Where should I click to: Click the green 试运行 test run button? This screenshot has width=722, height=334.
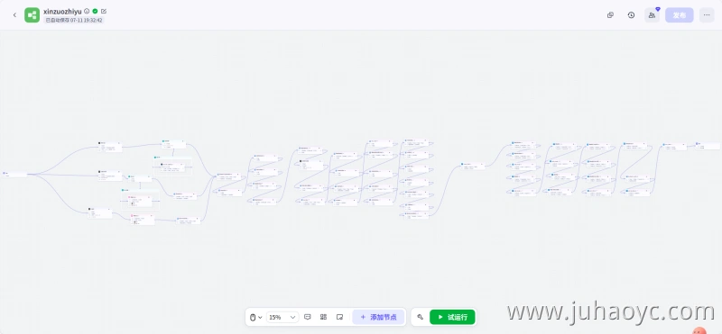point(452,317)
